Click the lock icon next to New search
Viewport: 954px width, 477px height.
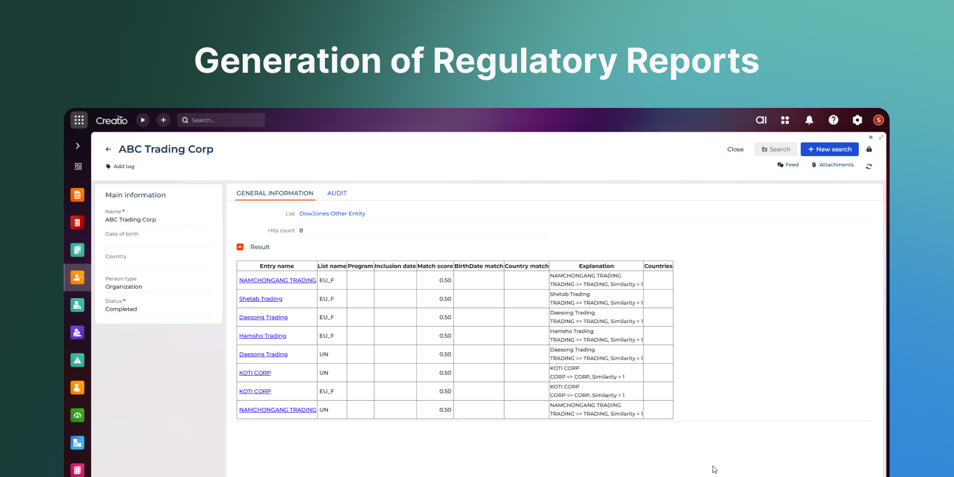click(869, 149)
